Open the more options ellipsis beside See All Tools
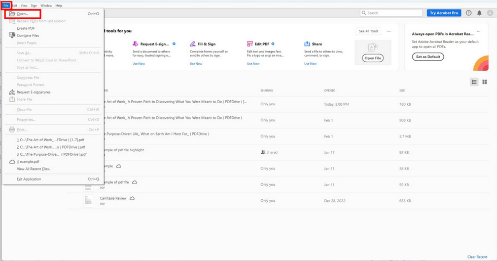The image size is (497, 261). coord(389,31)
